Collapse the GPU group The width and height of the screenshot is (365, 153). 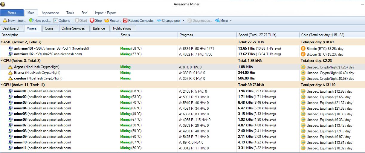[x=1, y=85]
